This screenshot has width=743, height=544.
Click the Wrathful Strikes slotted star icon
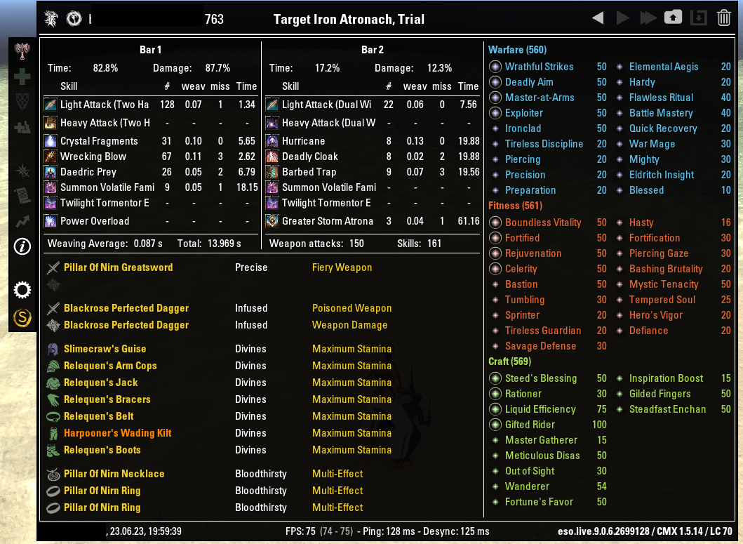point(495,67)
